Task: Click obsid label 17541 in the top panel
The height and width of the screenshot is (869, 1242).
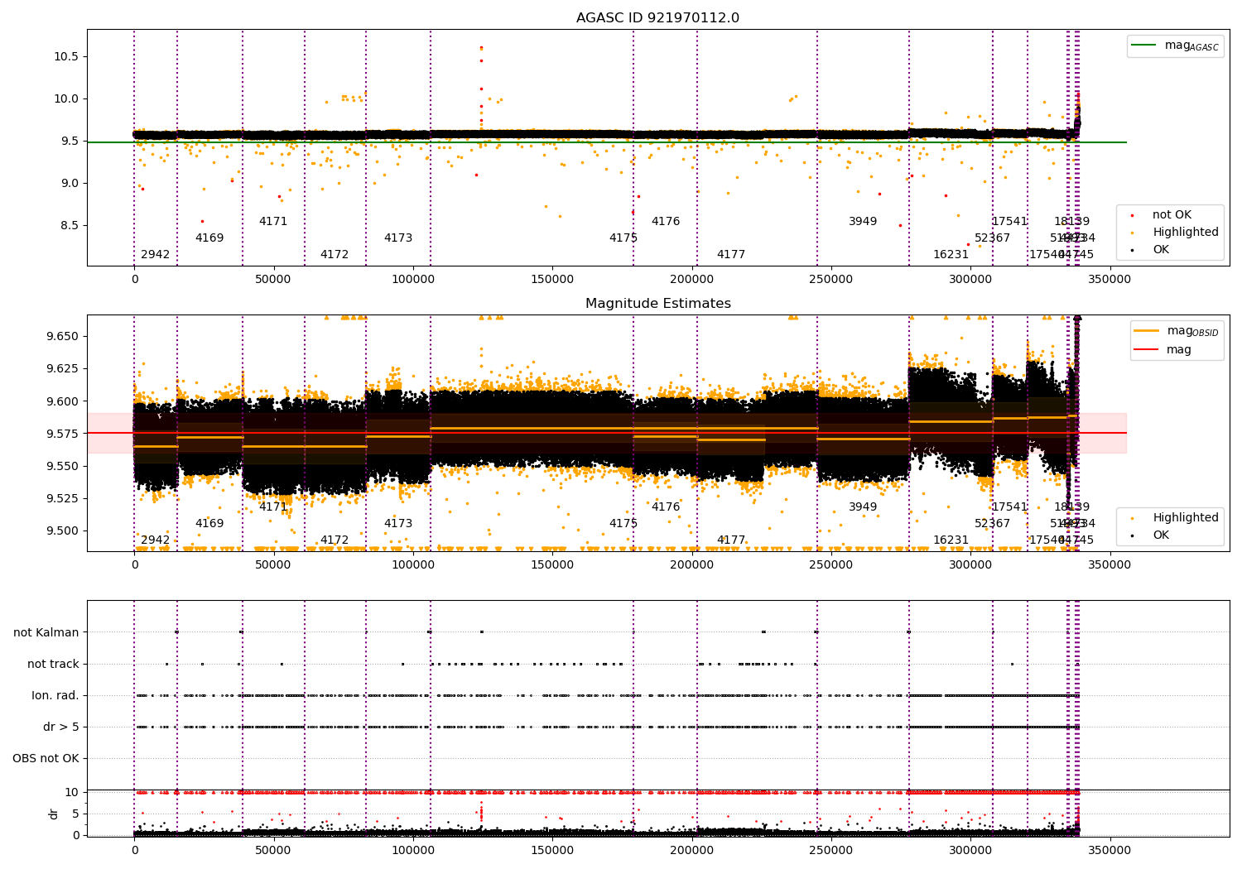Action: click(1009, 222)
